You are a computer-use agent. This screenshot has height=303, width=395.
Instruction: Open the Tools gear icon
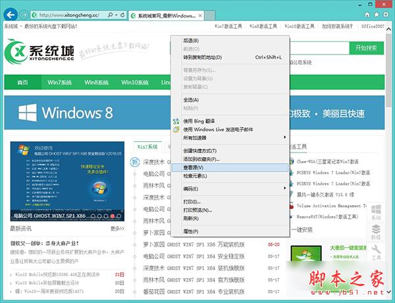[386, 15]
